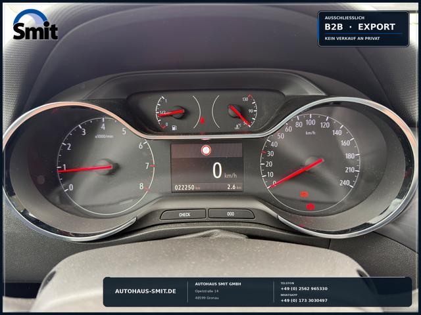
Task: Click the tachometer needle hub
Action: click(107, 167)
